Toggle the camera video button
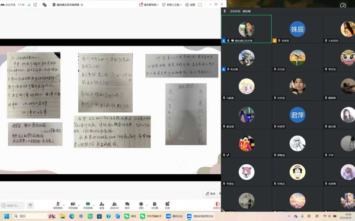 73,205
